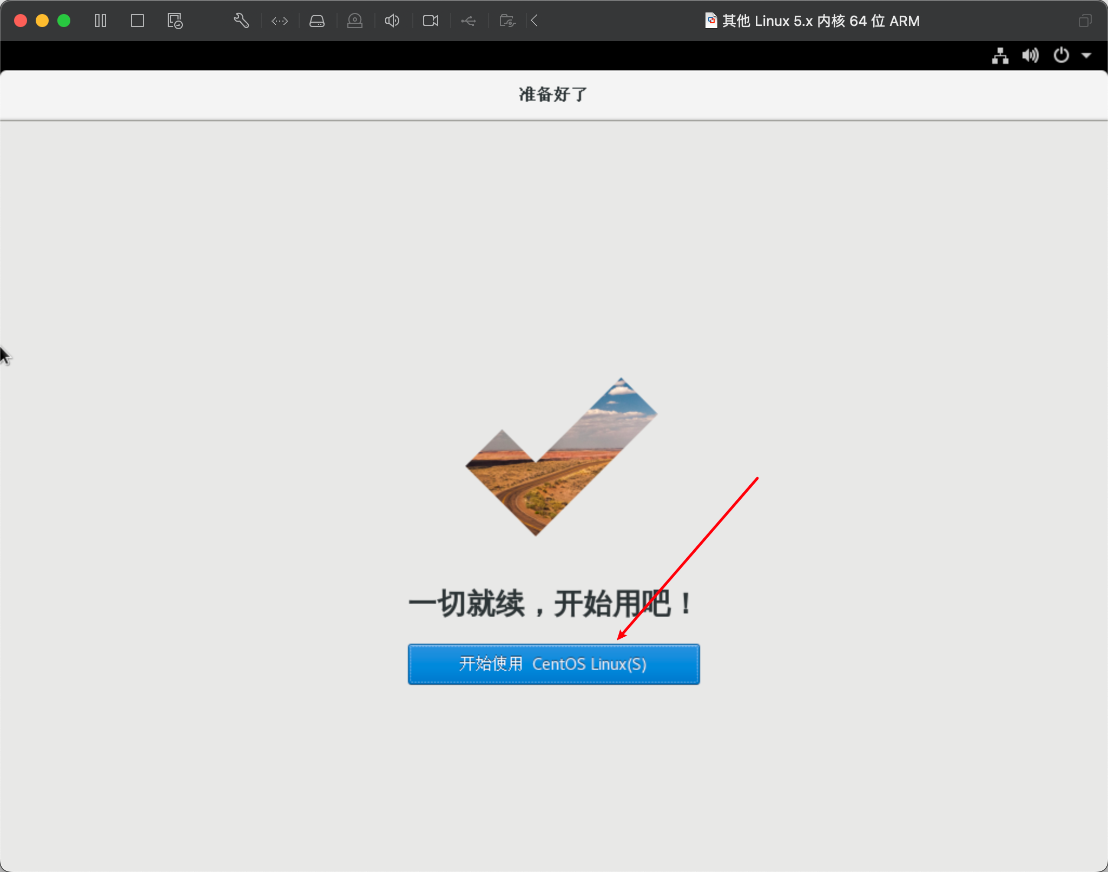Expand the GNOME system menu arrow

[1086, 56]
